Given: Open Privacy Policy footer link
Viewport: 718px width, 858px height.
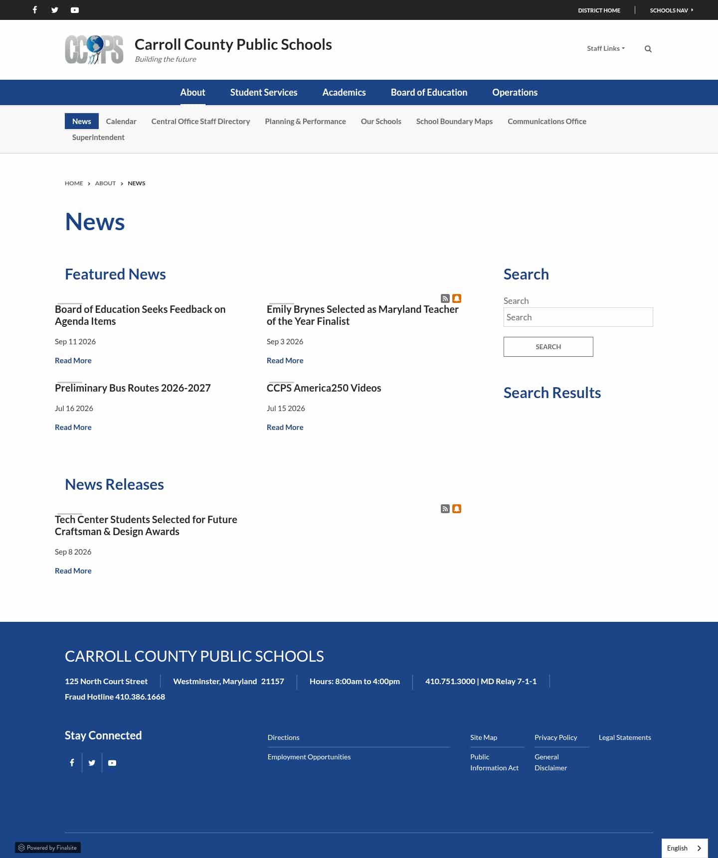Looking at the screenshot, I should pos(556,737).
